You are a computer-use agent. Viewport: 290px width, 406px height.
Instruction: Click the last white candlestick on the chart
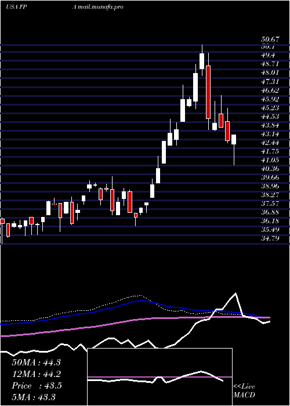(x=234, y=140)
